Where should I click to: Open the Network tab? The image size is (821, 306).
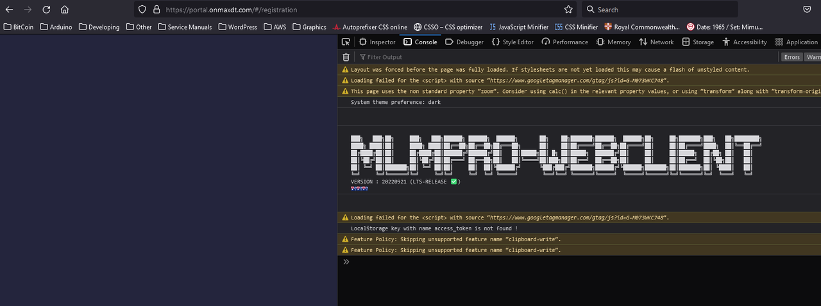(x=656, y=42)
